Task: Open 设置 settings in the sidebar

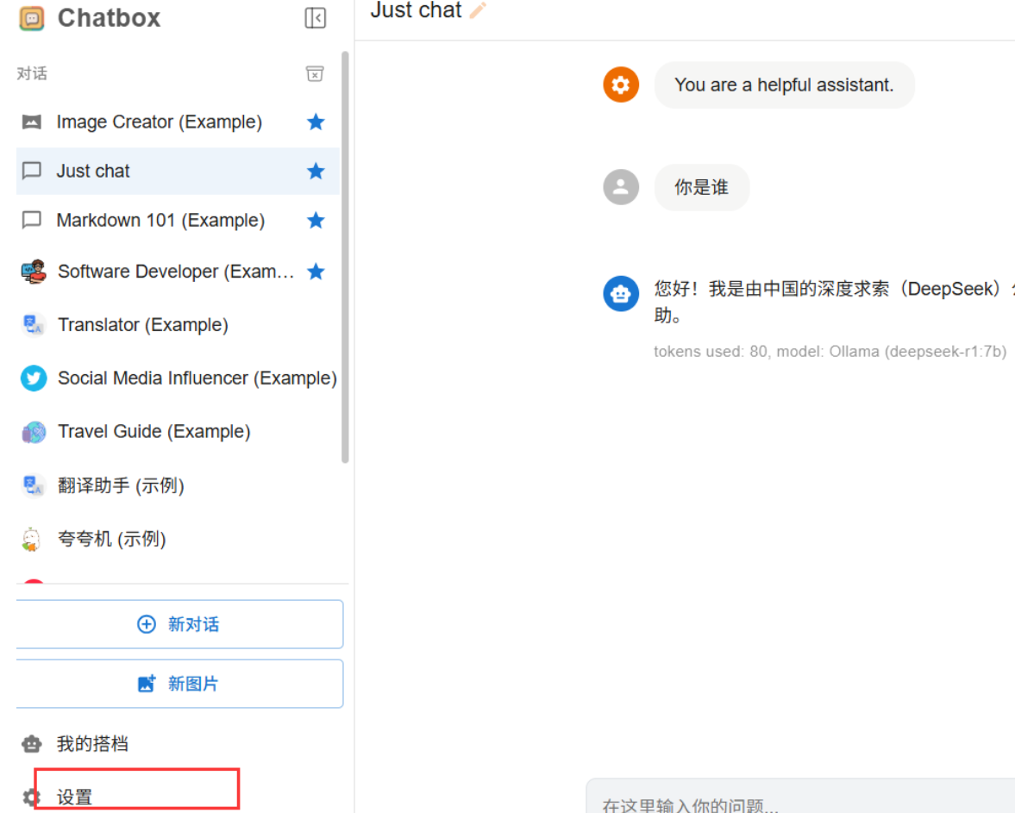Action: (x=75, y=797)
